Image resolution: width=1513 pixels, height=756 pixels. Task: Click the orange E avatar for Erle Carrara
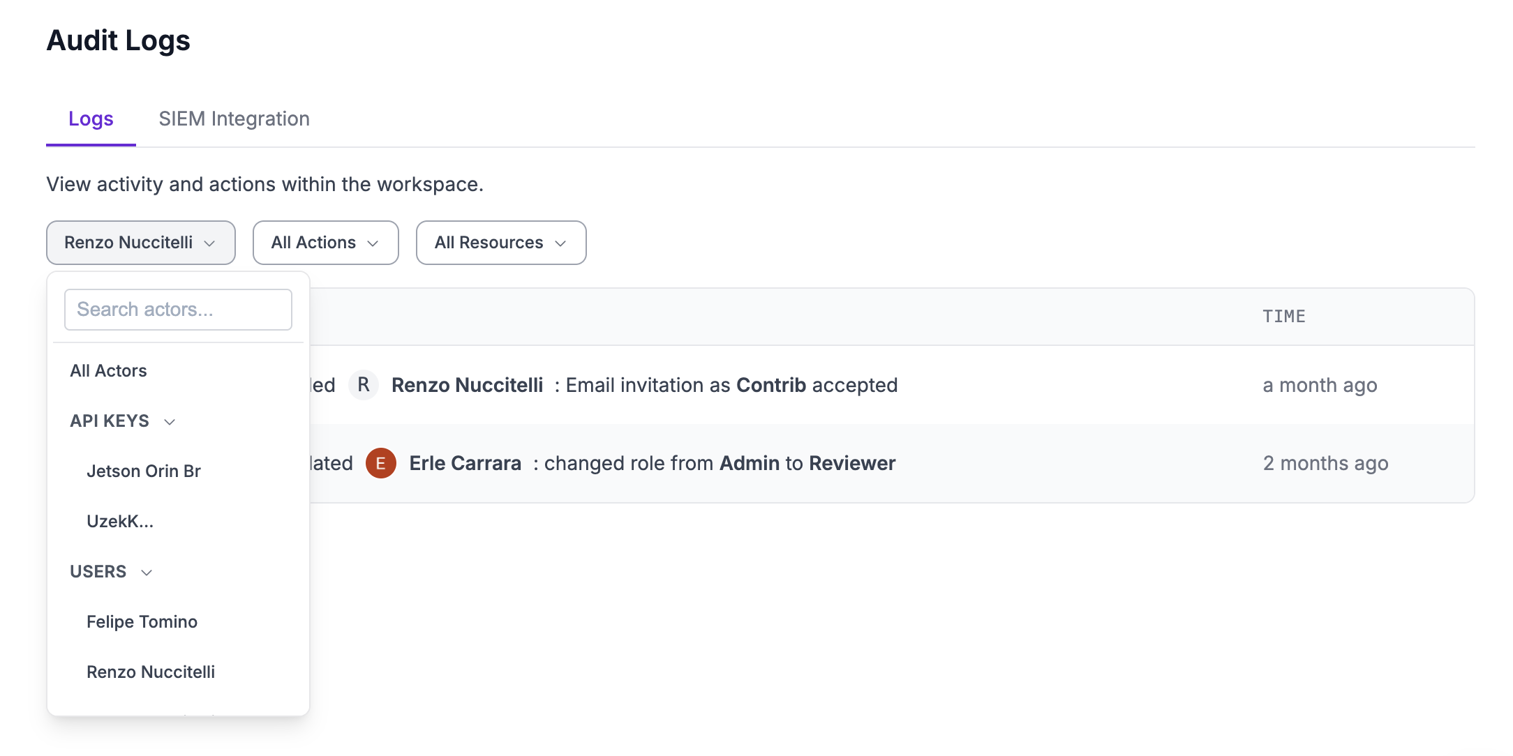click(x=381, y=463)
